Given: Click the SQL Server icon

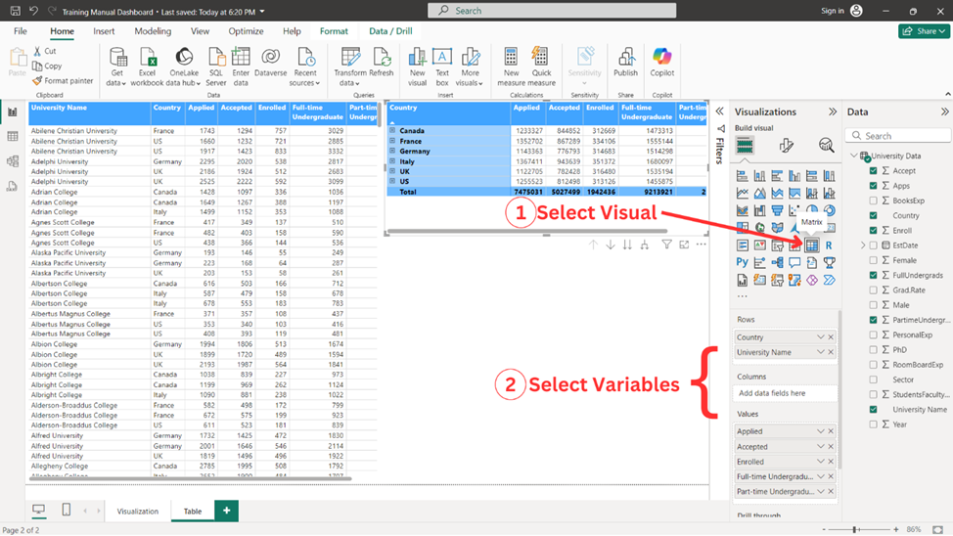Looking at the screenshot, I should [216, 57].
